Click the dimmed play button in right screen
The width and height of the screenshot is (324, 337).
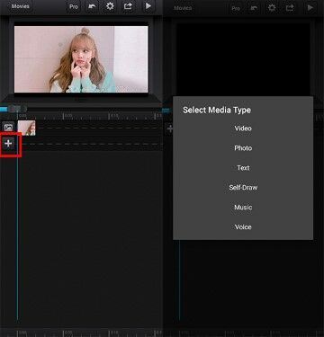310,8
